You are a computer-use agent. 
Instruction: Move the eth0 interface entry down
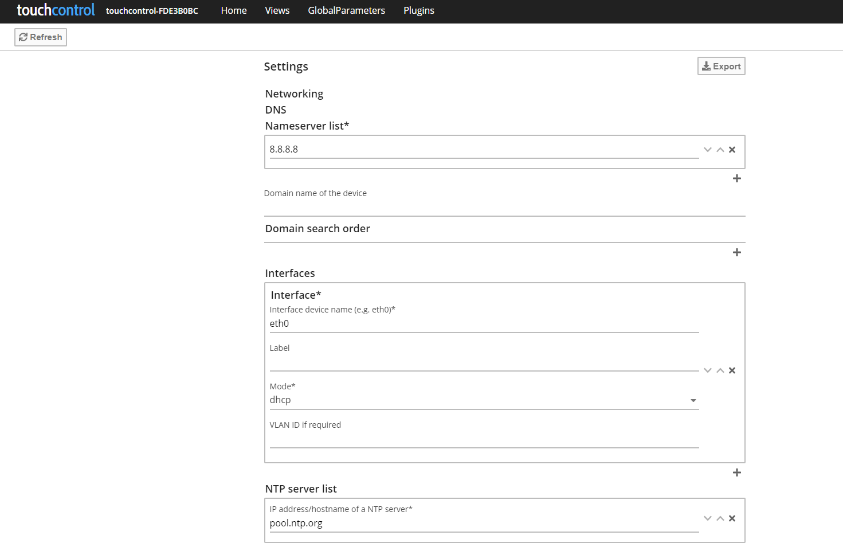pyautogui.click(x=707, y=370)
